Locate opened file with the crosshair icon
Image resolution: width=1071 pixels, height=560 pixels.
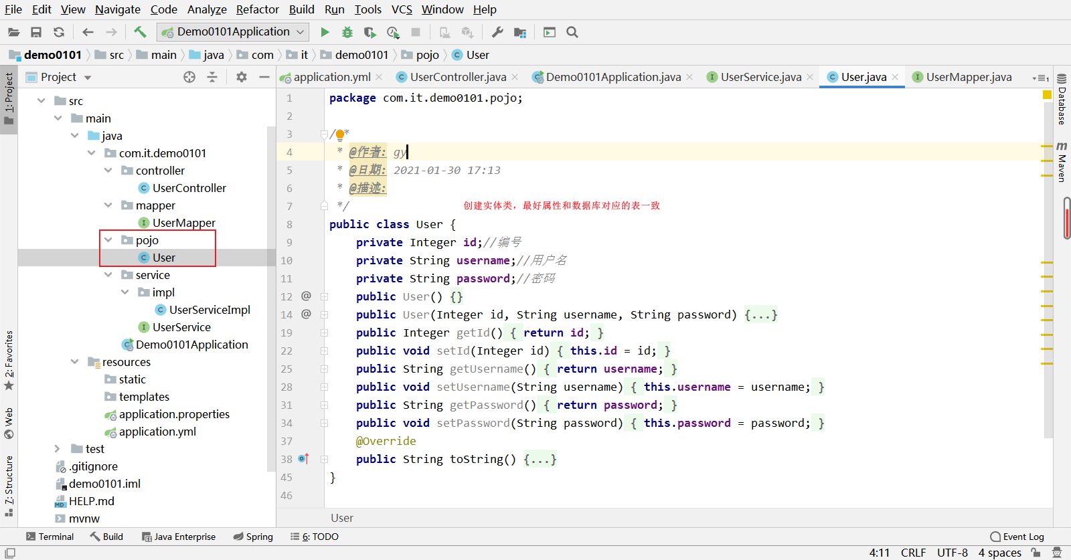(189, 77)
